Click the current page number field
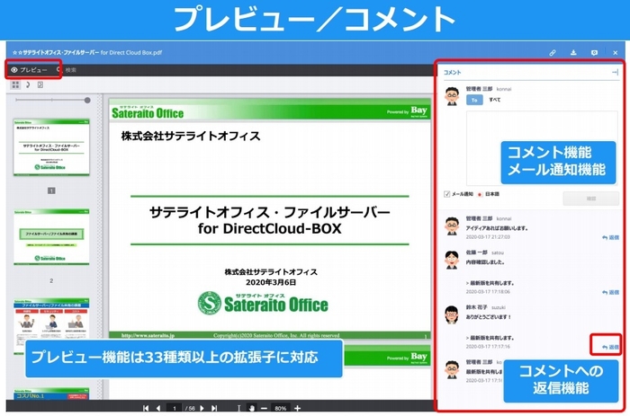This screenshot has width=630, height=416. click(174, 408)
